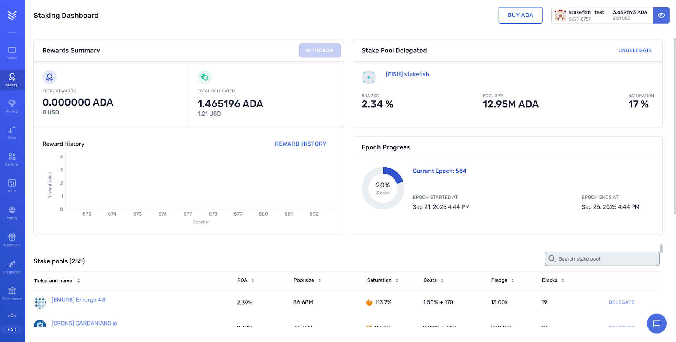
Task: Open the Wallet section in sidebar
Action: click(x=12, y=53)
